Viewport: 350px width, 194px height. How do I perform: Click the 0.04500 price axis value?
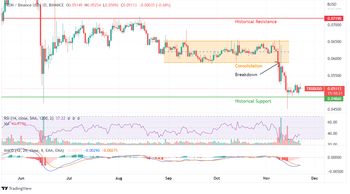[334, 109]
